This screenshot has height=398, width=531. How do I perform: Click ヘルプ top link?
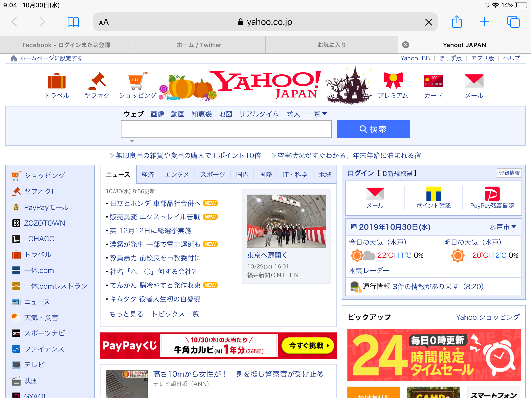[x=512, y=58]
